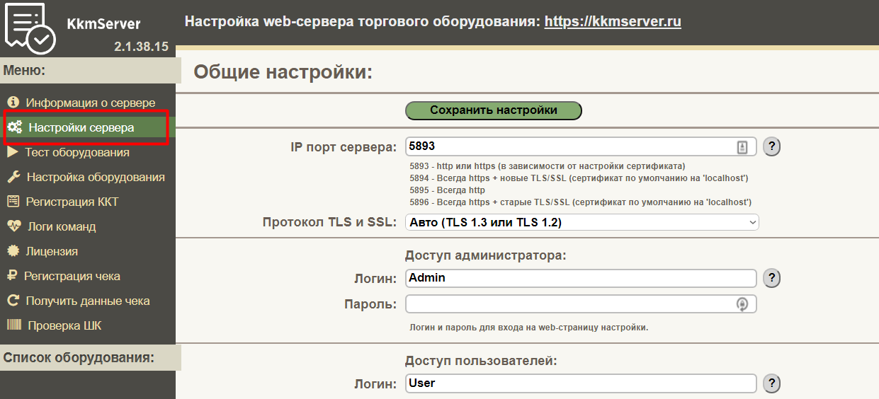879x399 pixels.
Task: Open help for IP порт сервера
Action: pyautogui.click(x=772, y=147)
